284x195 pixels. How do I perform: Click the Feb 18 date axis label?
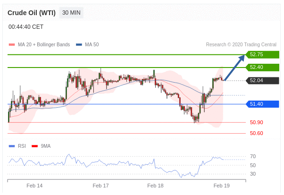coord(155,186)
